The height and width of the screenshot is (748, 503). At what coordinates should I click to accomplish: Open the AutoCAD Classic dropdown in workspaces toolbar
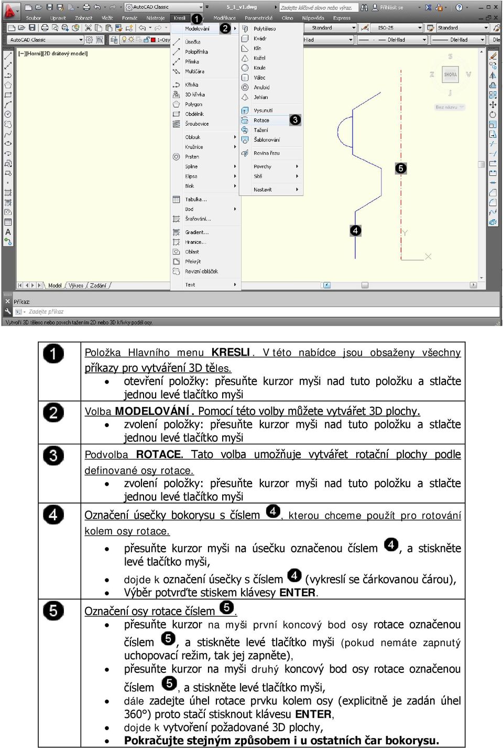pyautogui.click(x=45, y=40)
